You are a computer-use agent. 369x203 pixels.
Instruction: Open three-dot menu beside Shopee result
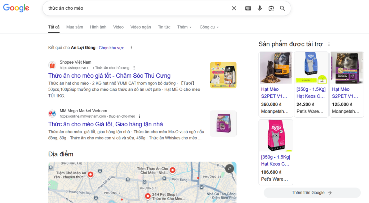(x=134, y=68)
